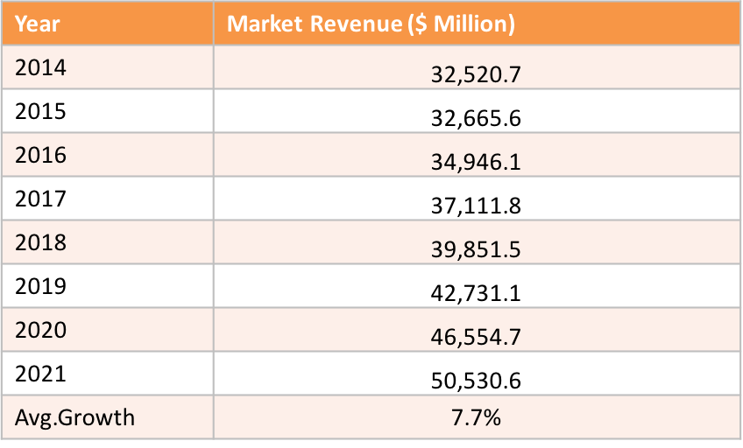Image resolution: width=743 pixels, height=448 pixels.
Task: Select the Market Revenue ($ Million) header
Action: (x=477, y=23)
